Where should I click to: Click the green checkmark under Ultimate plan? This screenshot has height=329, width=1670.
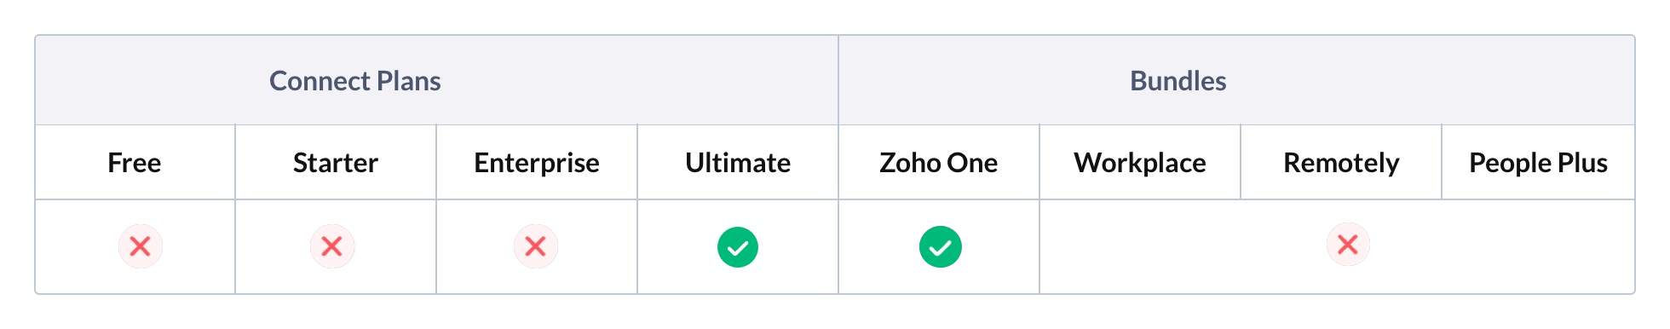point(738,247)
